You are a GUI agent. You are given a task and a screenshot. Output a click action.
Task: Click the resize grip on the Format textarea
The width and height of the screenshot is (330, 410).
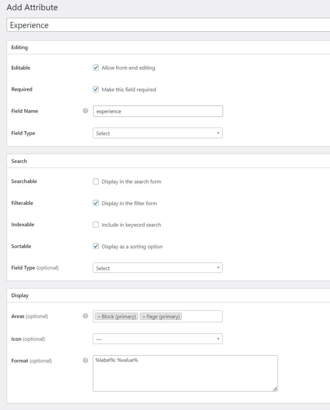pos(275,388)
